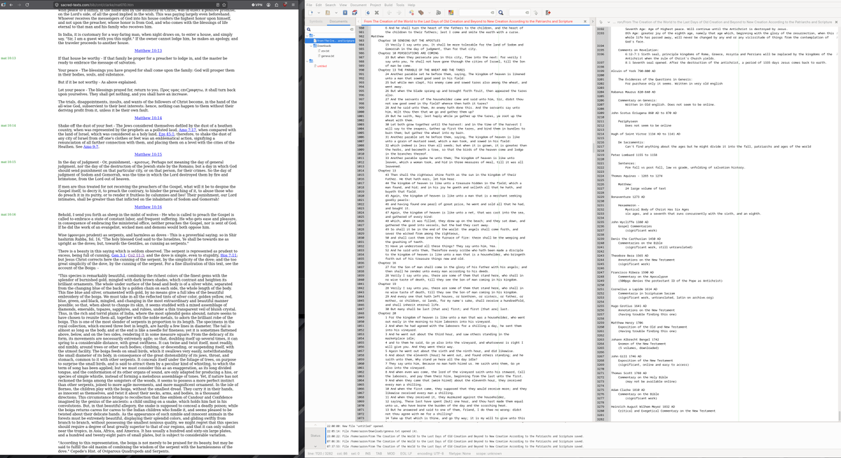Select untitled document in sidebar
The height and width of the screenshot is (458, 841).
321,67
